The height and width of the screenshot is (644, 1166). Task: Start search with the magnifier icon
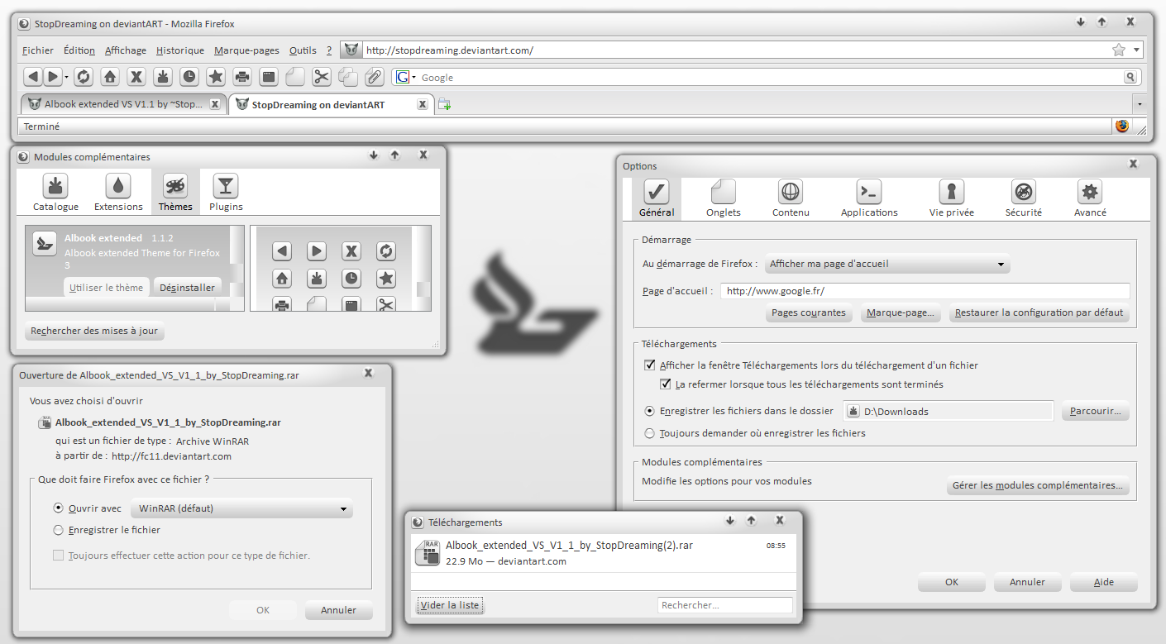(1130, 78)
